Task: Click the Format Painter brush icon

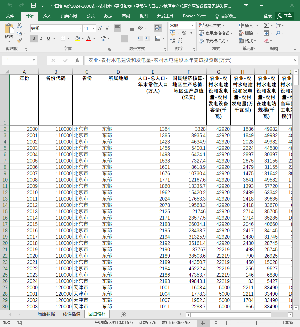Action: (x=19, y=40)
